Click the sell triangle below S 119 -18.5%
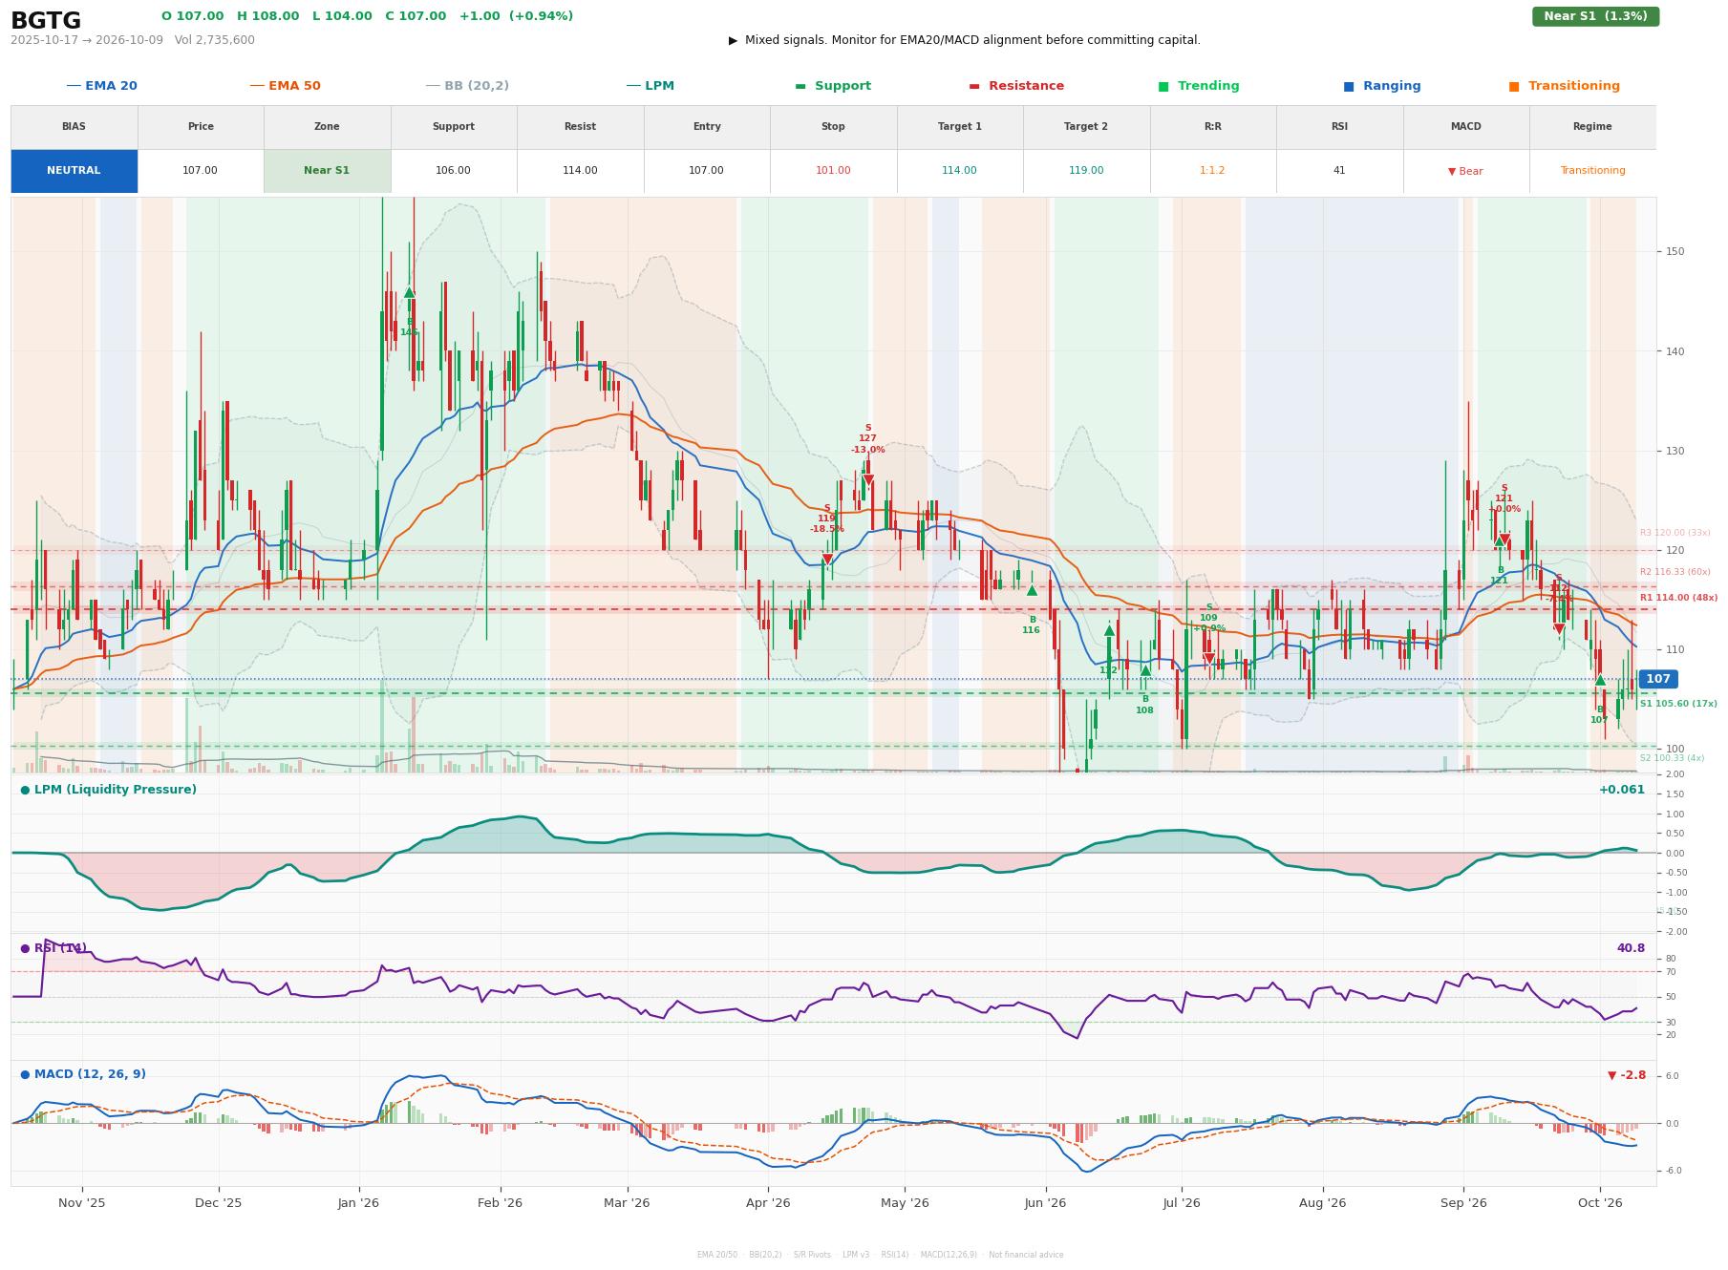 coord(827,560)
